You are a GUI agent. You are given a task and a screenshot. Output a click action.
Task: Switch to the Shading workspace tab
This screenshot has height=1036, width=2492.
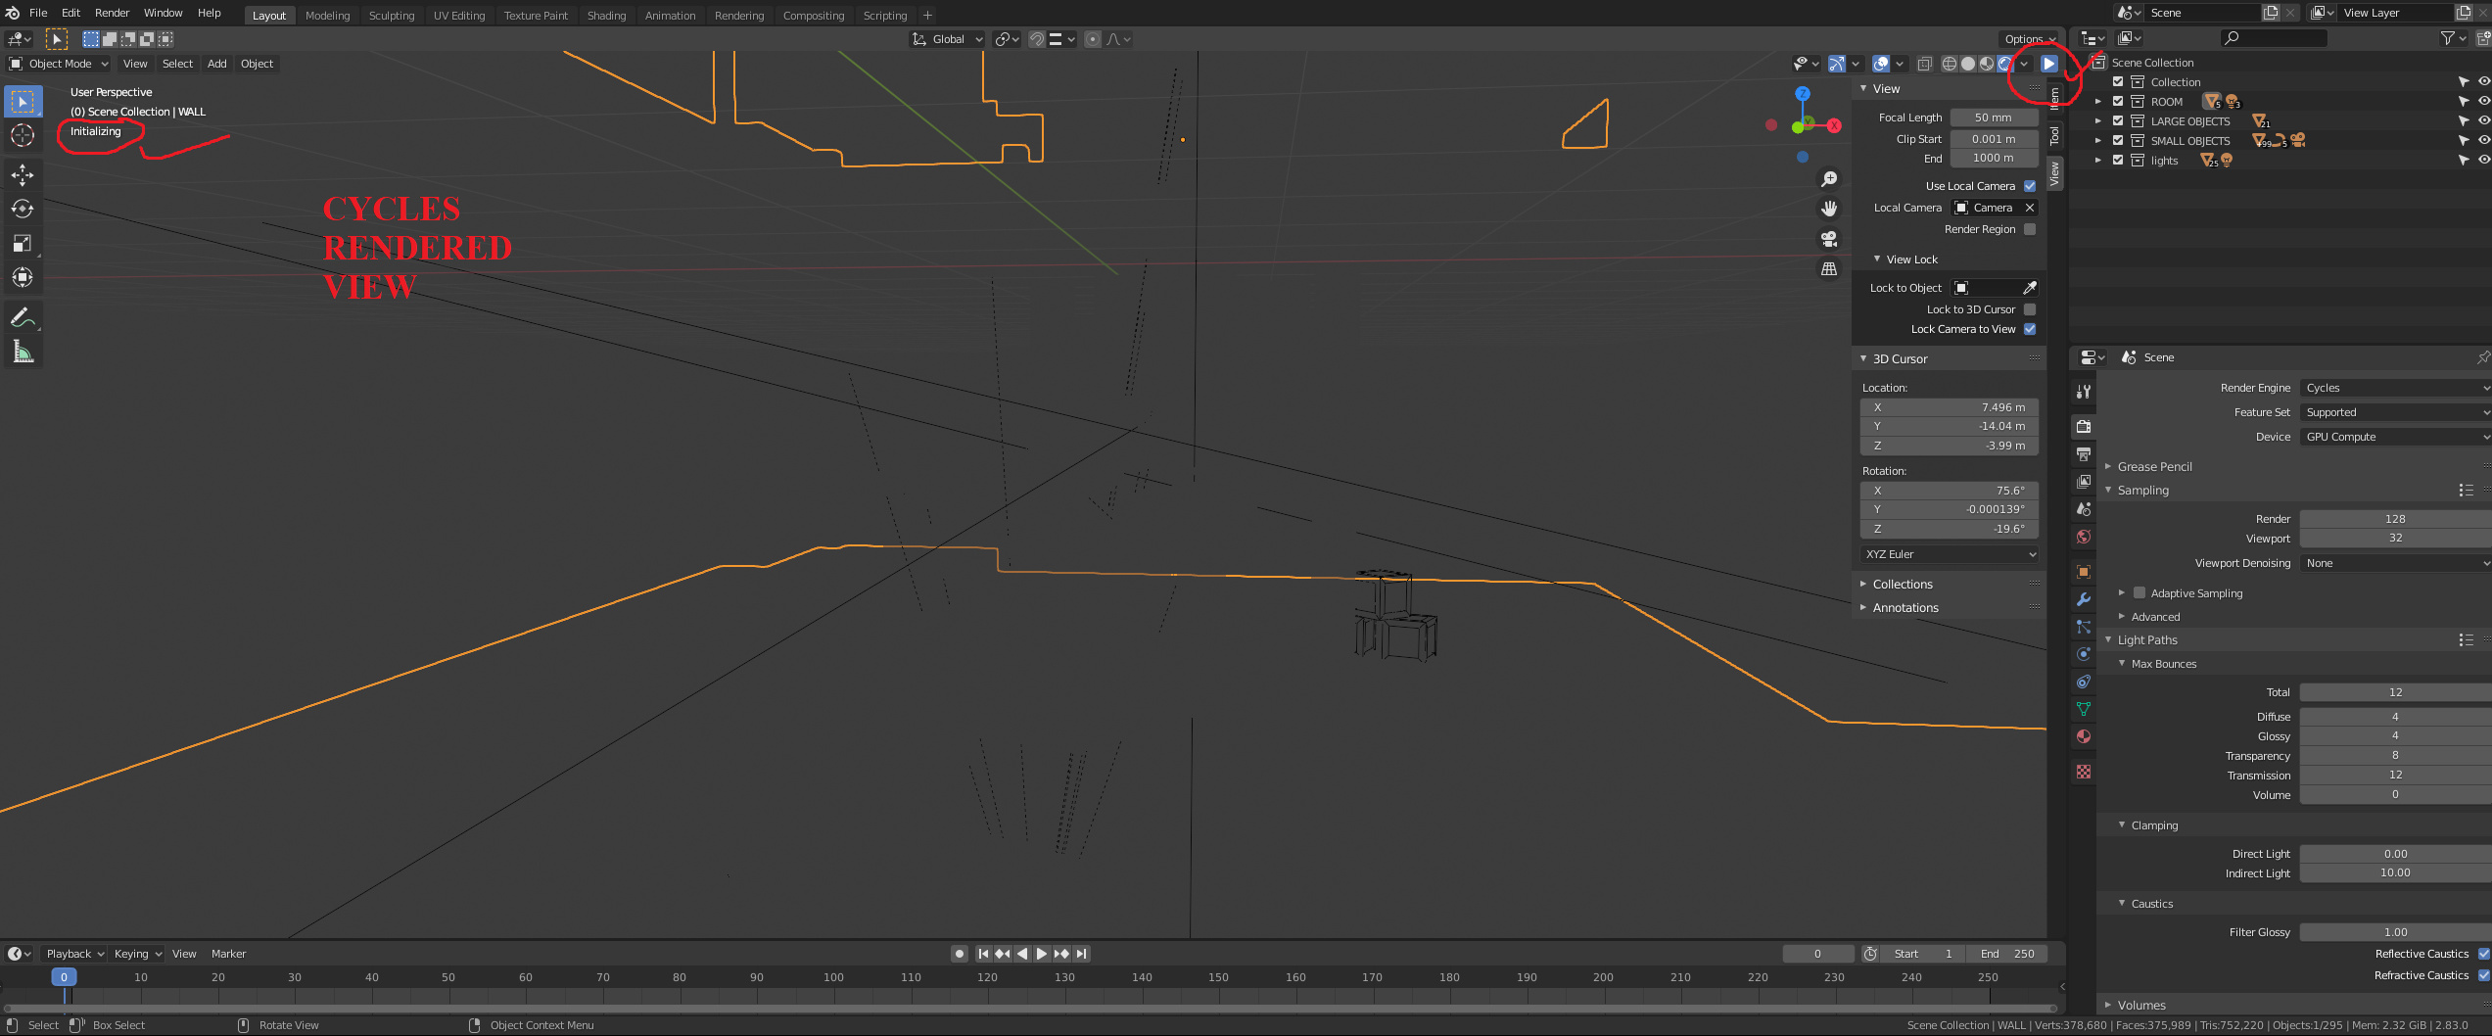607,15
